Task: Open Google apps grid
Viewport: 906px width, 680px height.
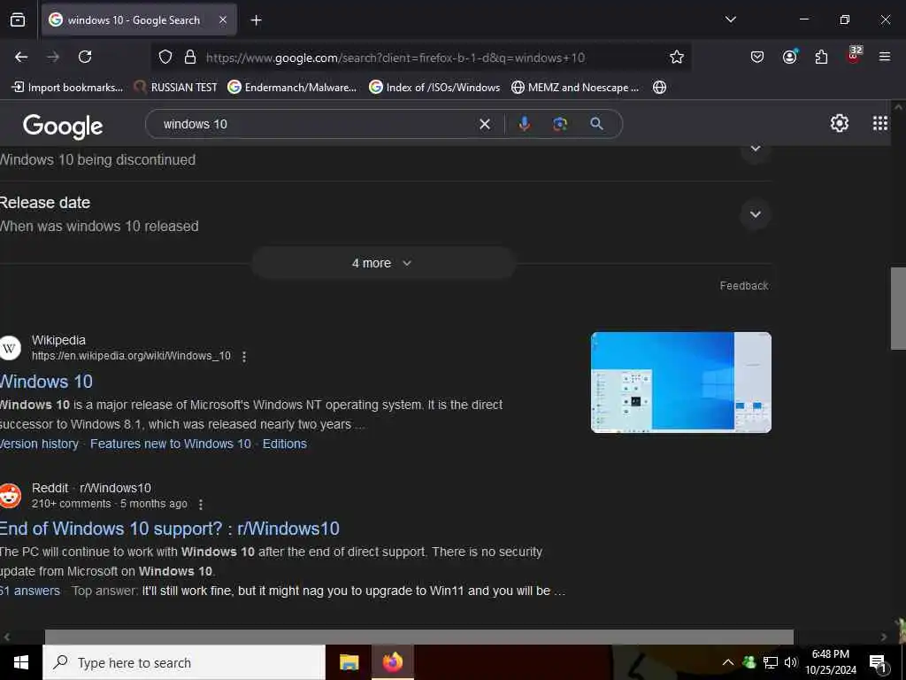Action: pyautogui.click(x=880, y=123)
